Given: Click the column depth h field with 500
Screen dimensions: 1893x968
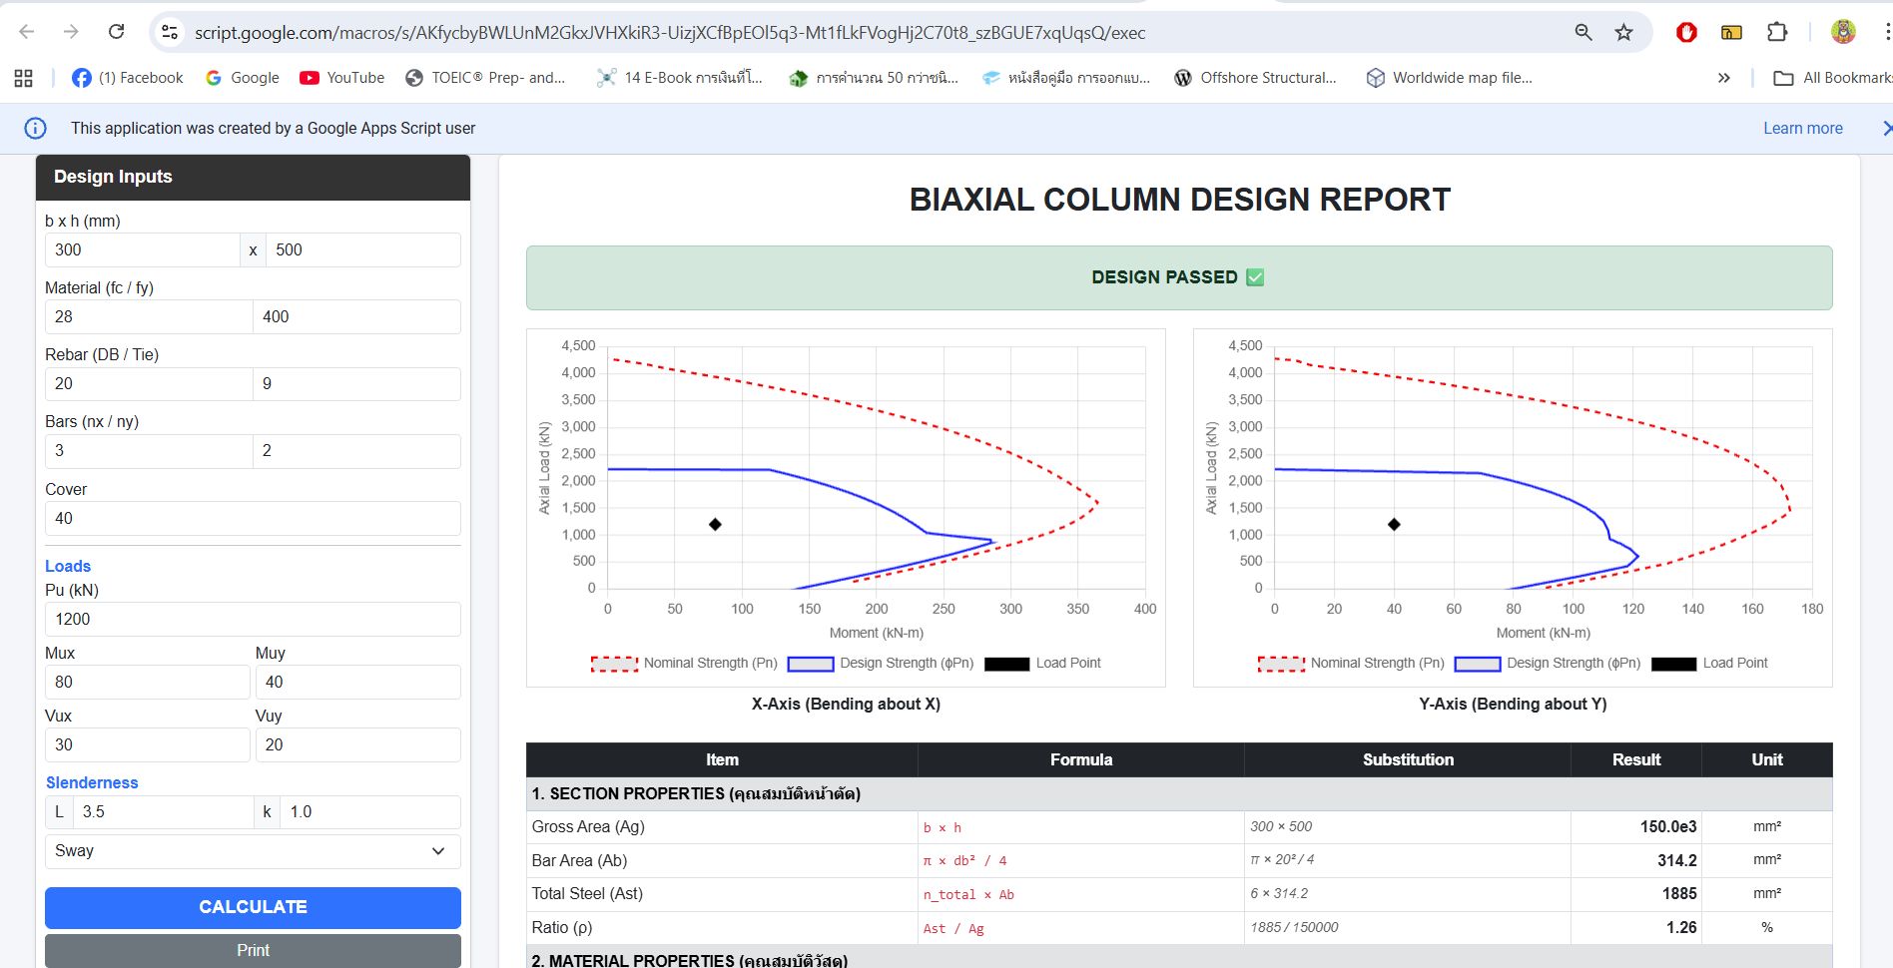Looking at the screenshot, I should [x=363, y=249].
